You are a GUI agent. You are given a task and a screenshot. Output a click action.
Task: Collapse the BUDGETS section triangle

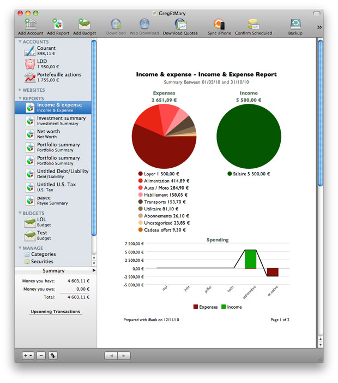point(20,213)
